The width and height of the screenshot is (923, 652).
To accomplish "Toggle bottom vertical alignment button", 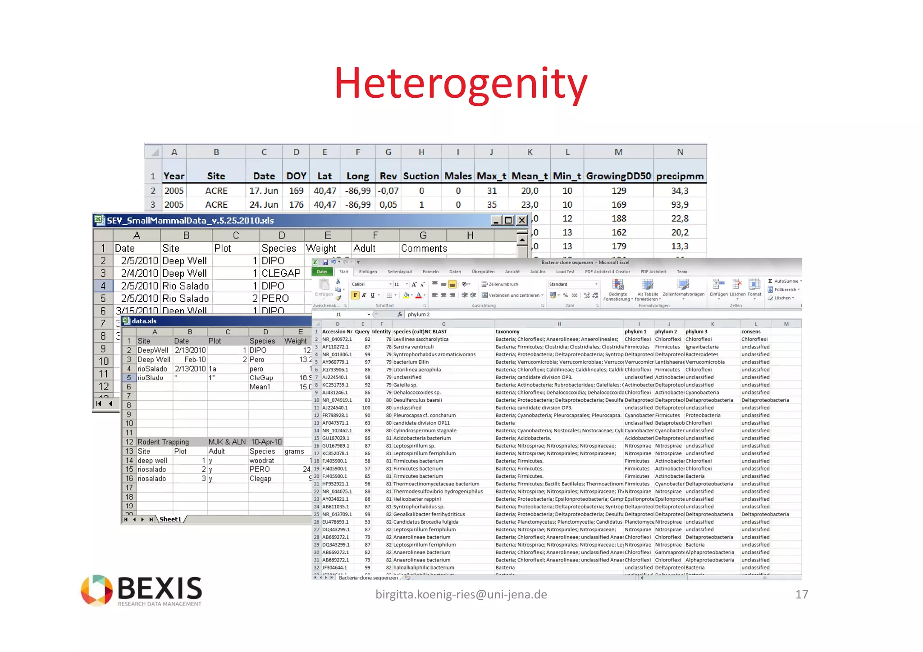I will coord(452,284).
